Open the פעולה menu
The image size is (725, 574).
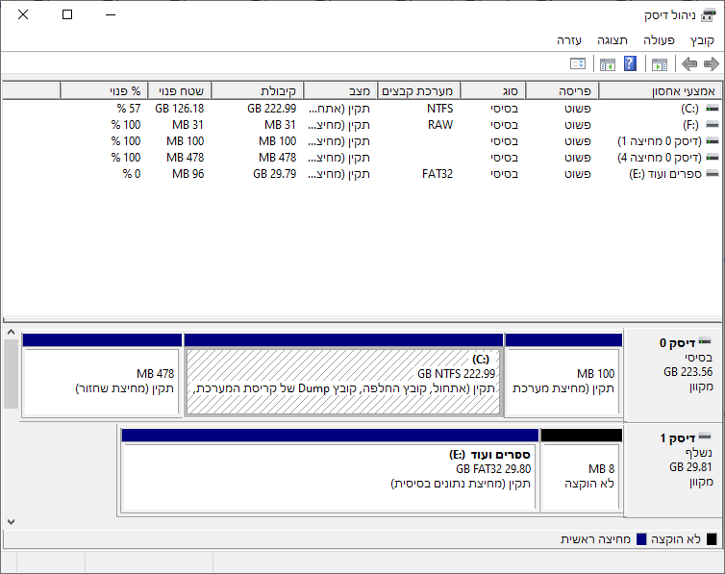click(659, 40)
